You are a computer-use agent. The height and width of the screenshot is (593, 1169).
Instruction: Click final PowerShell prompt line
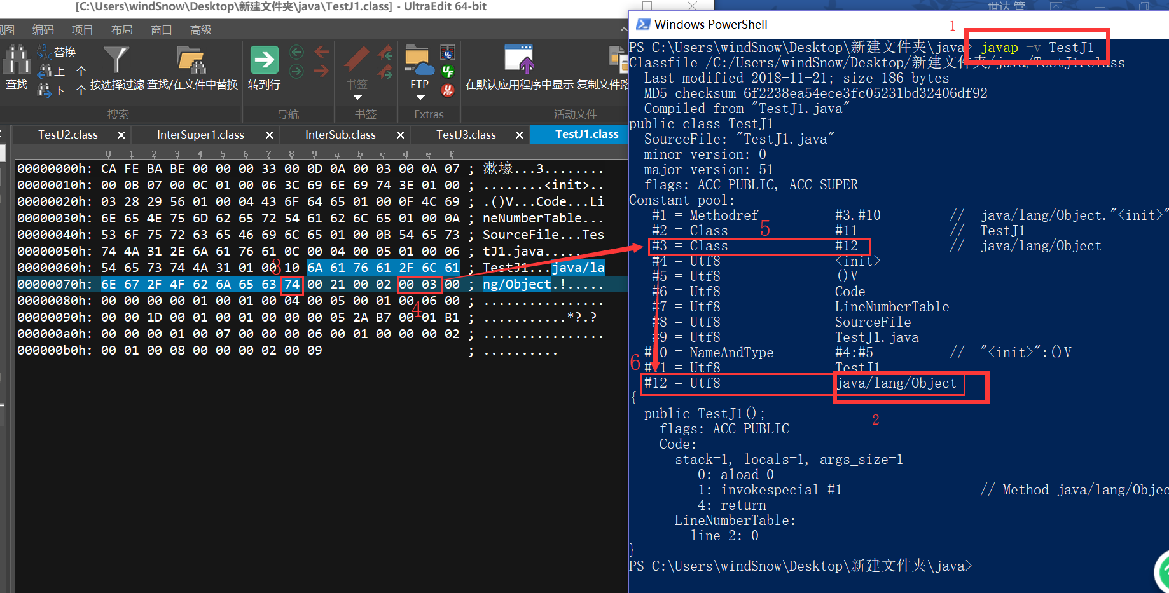coord(800,566)
